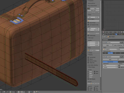Enable the Matcap checkbox

[x=88, y=59]
